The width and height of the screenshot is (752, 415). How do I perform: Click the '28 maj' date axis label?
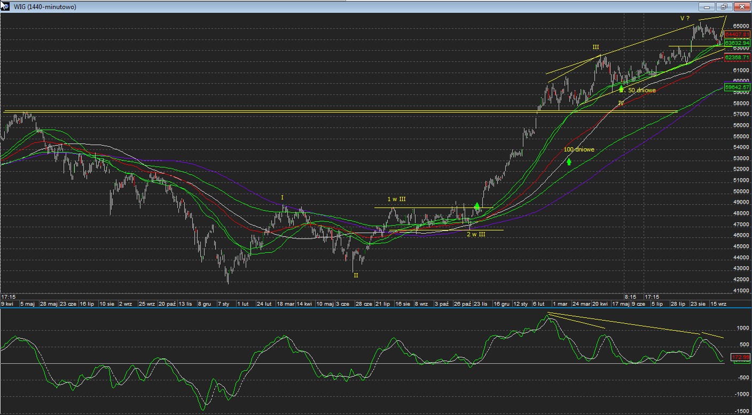49,304
